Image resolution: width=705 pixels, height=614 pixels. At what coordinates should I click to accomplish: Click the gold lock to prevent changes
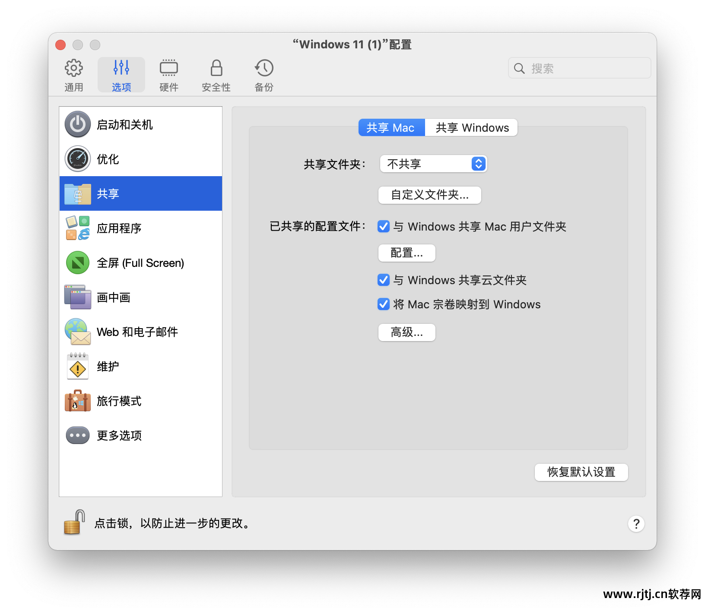(x=74, y=522)
